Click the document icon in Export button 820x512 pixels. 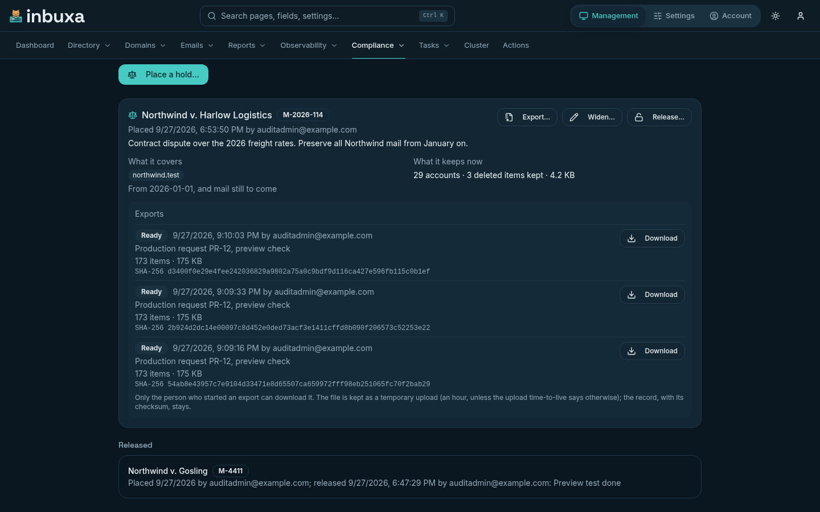509,117
